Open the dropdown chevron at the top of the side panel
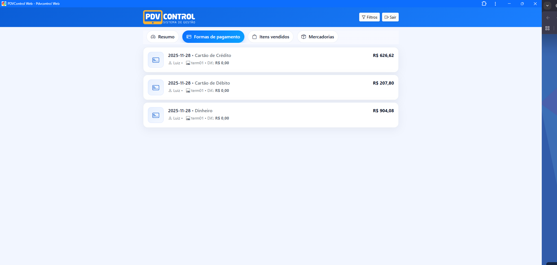Image resolution: width=557 pixels, height=265 pixels. [547, 5]
